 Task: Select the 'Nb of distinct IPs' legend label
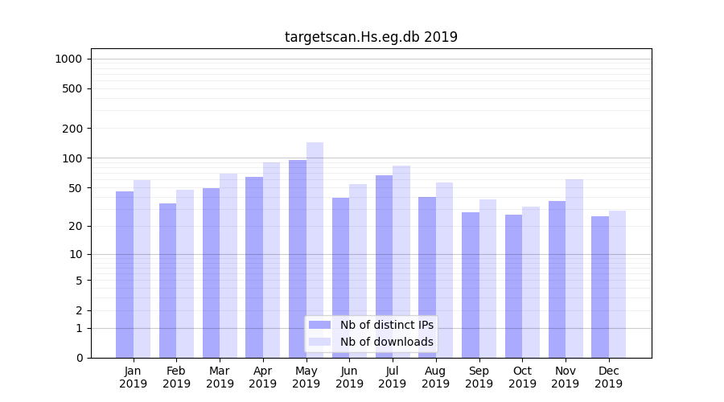tap(386, 325)
